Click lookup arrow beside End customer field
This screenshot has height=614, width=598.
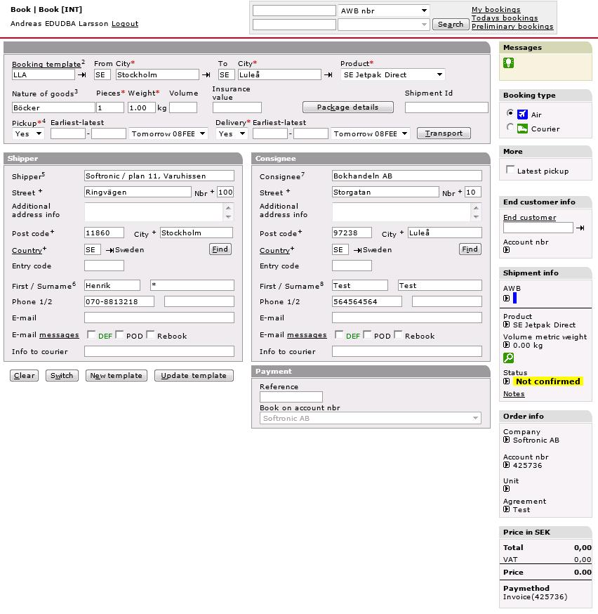point(580,228)
